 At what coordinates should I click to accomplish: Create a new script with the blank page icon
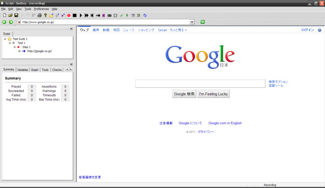[4, 15]
